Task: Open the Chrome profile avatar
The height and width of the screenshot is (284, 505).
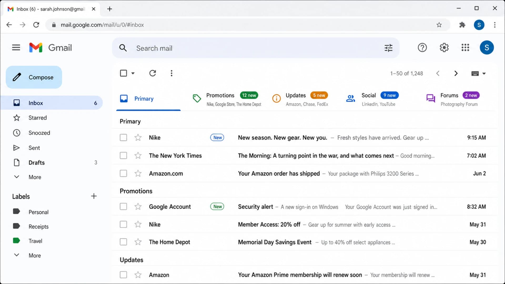Action: 479,25
